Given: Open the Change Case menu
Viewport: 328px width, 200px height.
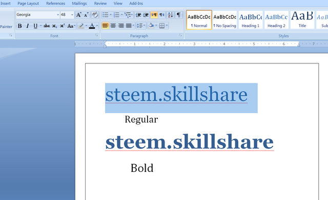Looking at the screenshot, I should click(71, 26).
